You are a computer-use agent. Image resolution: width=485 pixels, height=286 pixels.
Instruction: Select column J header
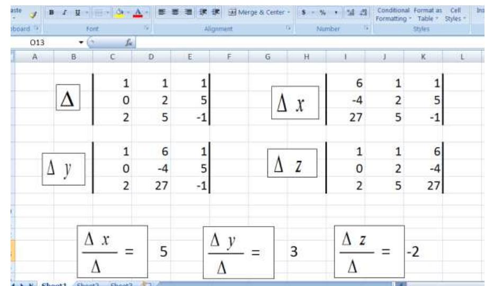[x=384, y=57]
